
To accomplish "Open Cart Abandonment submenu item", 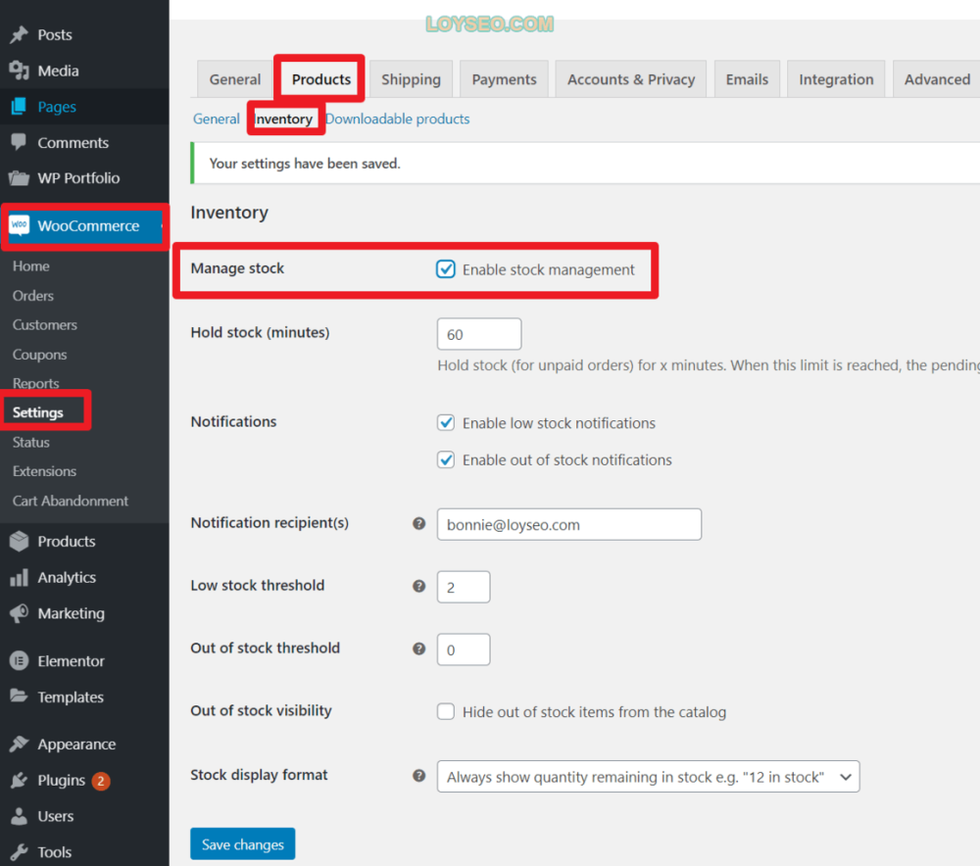I will [x=71, y=501].
